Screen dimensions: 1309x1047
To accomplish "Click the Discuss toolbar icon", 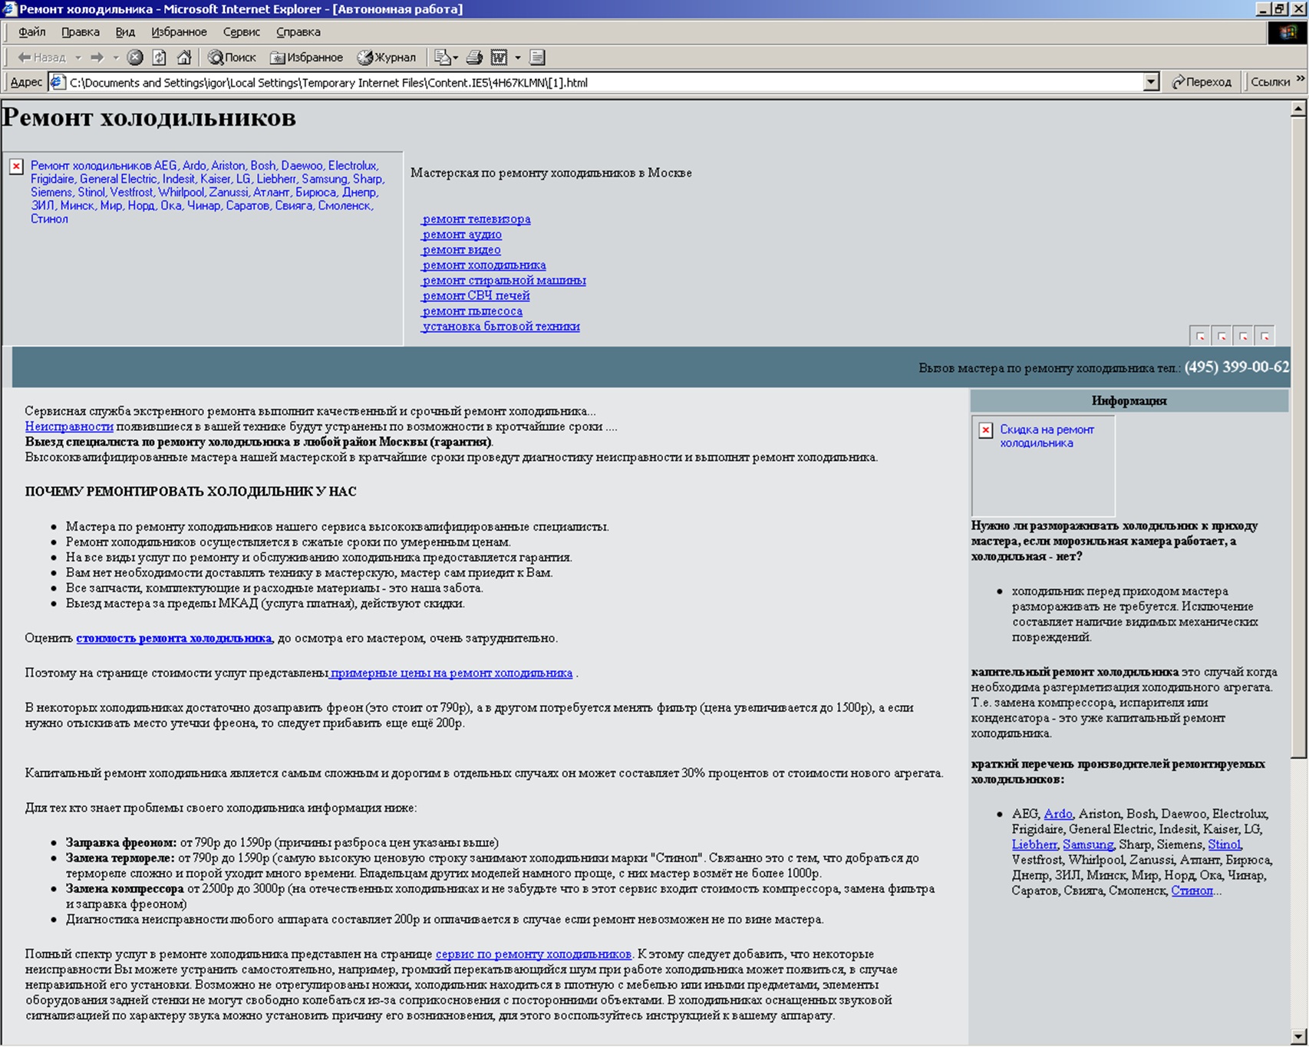I will pyautogui.click(x=537, y=58).
